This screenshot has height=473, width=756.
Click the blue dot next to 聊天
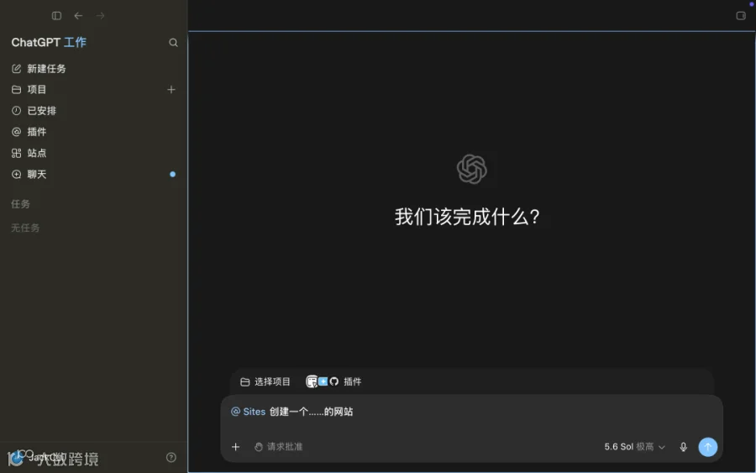[x=172, y=174]
